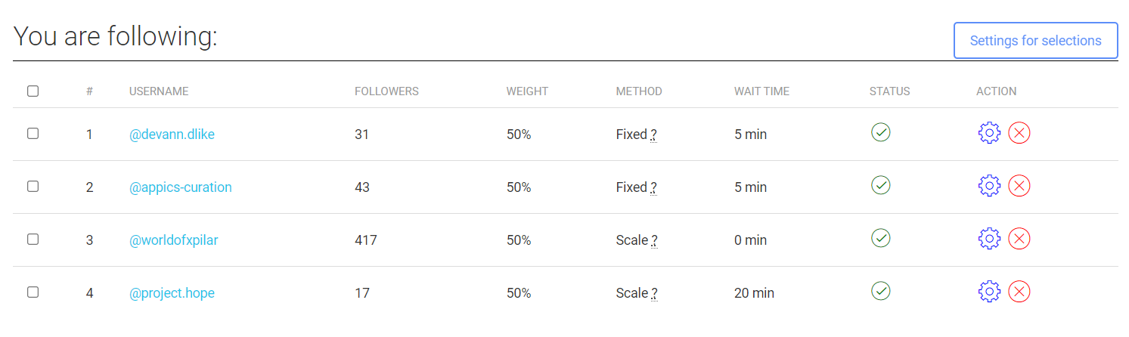The image size is (1129, 337).
Task: Unfollow @appics-curation using red X icon
Action: (1019, 187)
